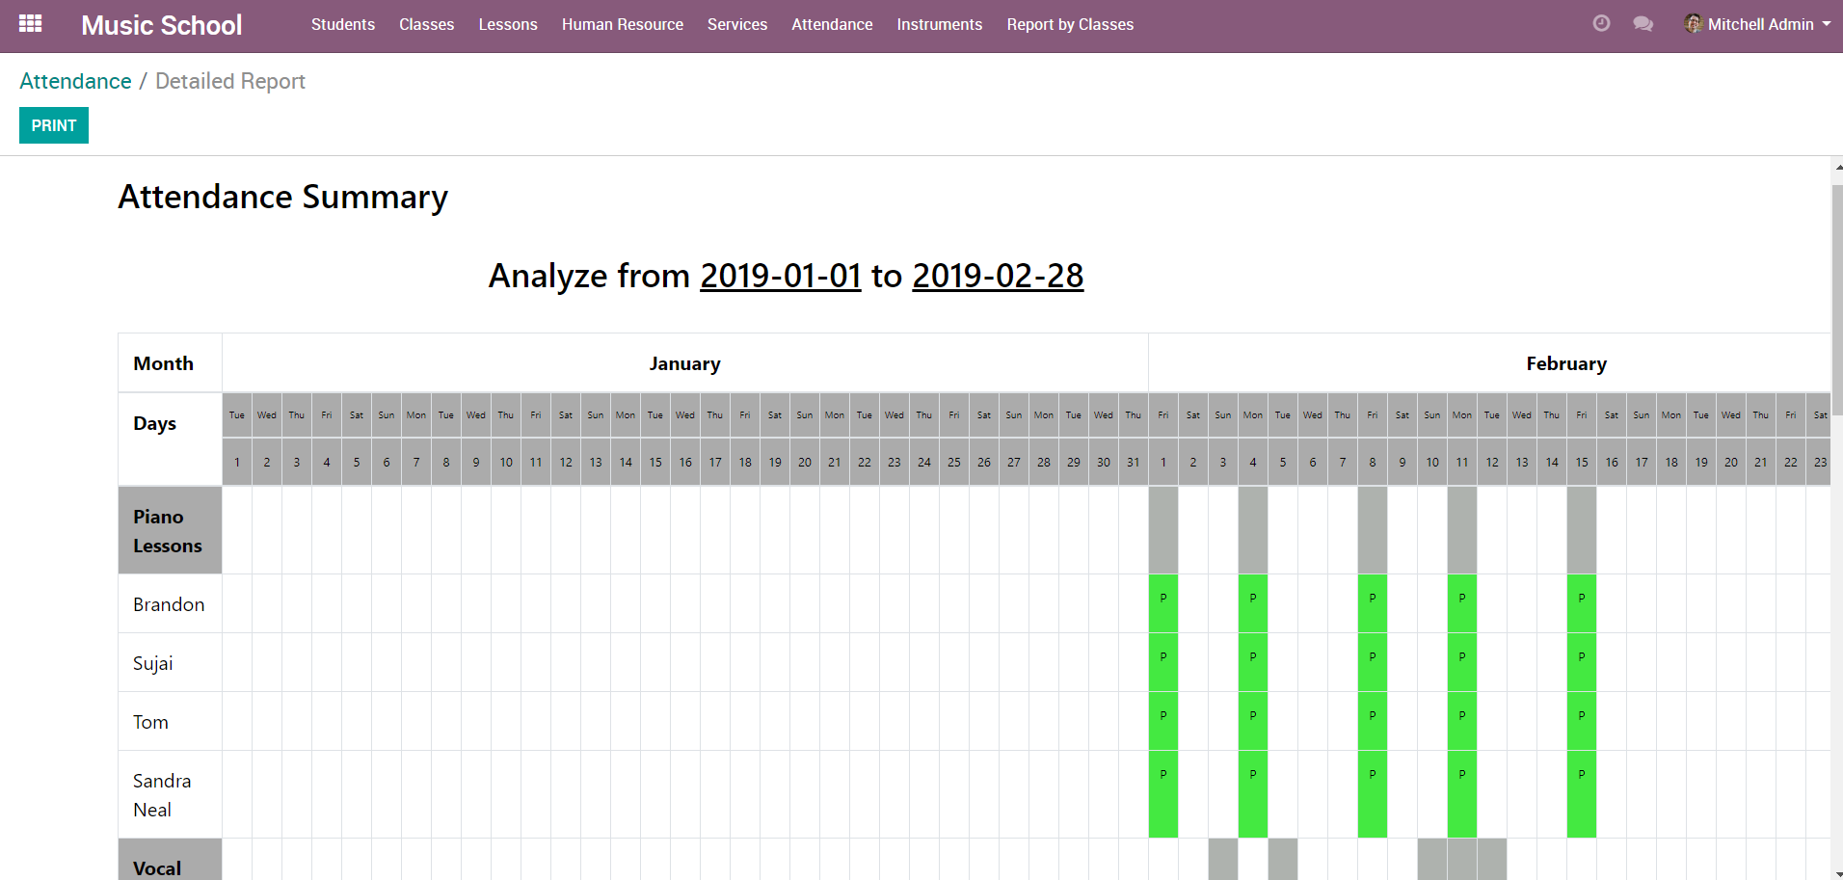This screenshot has height=880, width=1843.
Task: Open the Instruments menu
Action: point(939,24)
